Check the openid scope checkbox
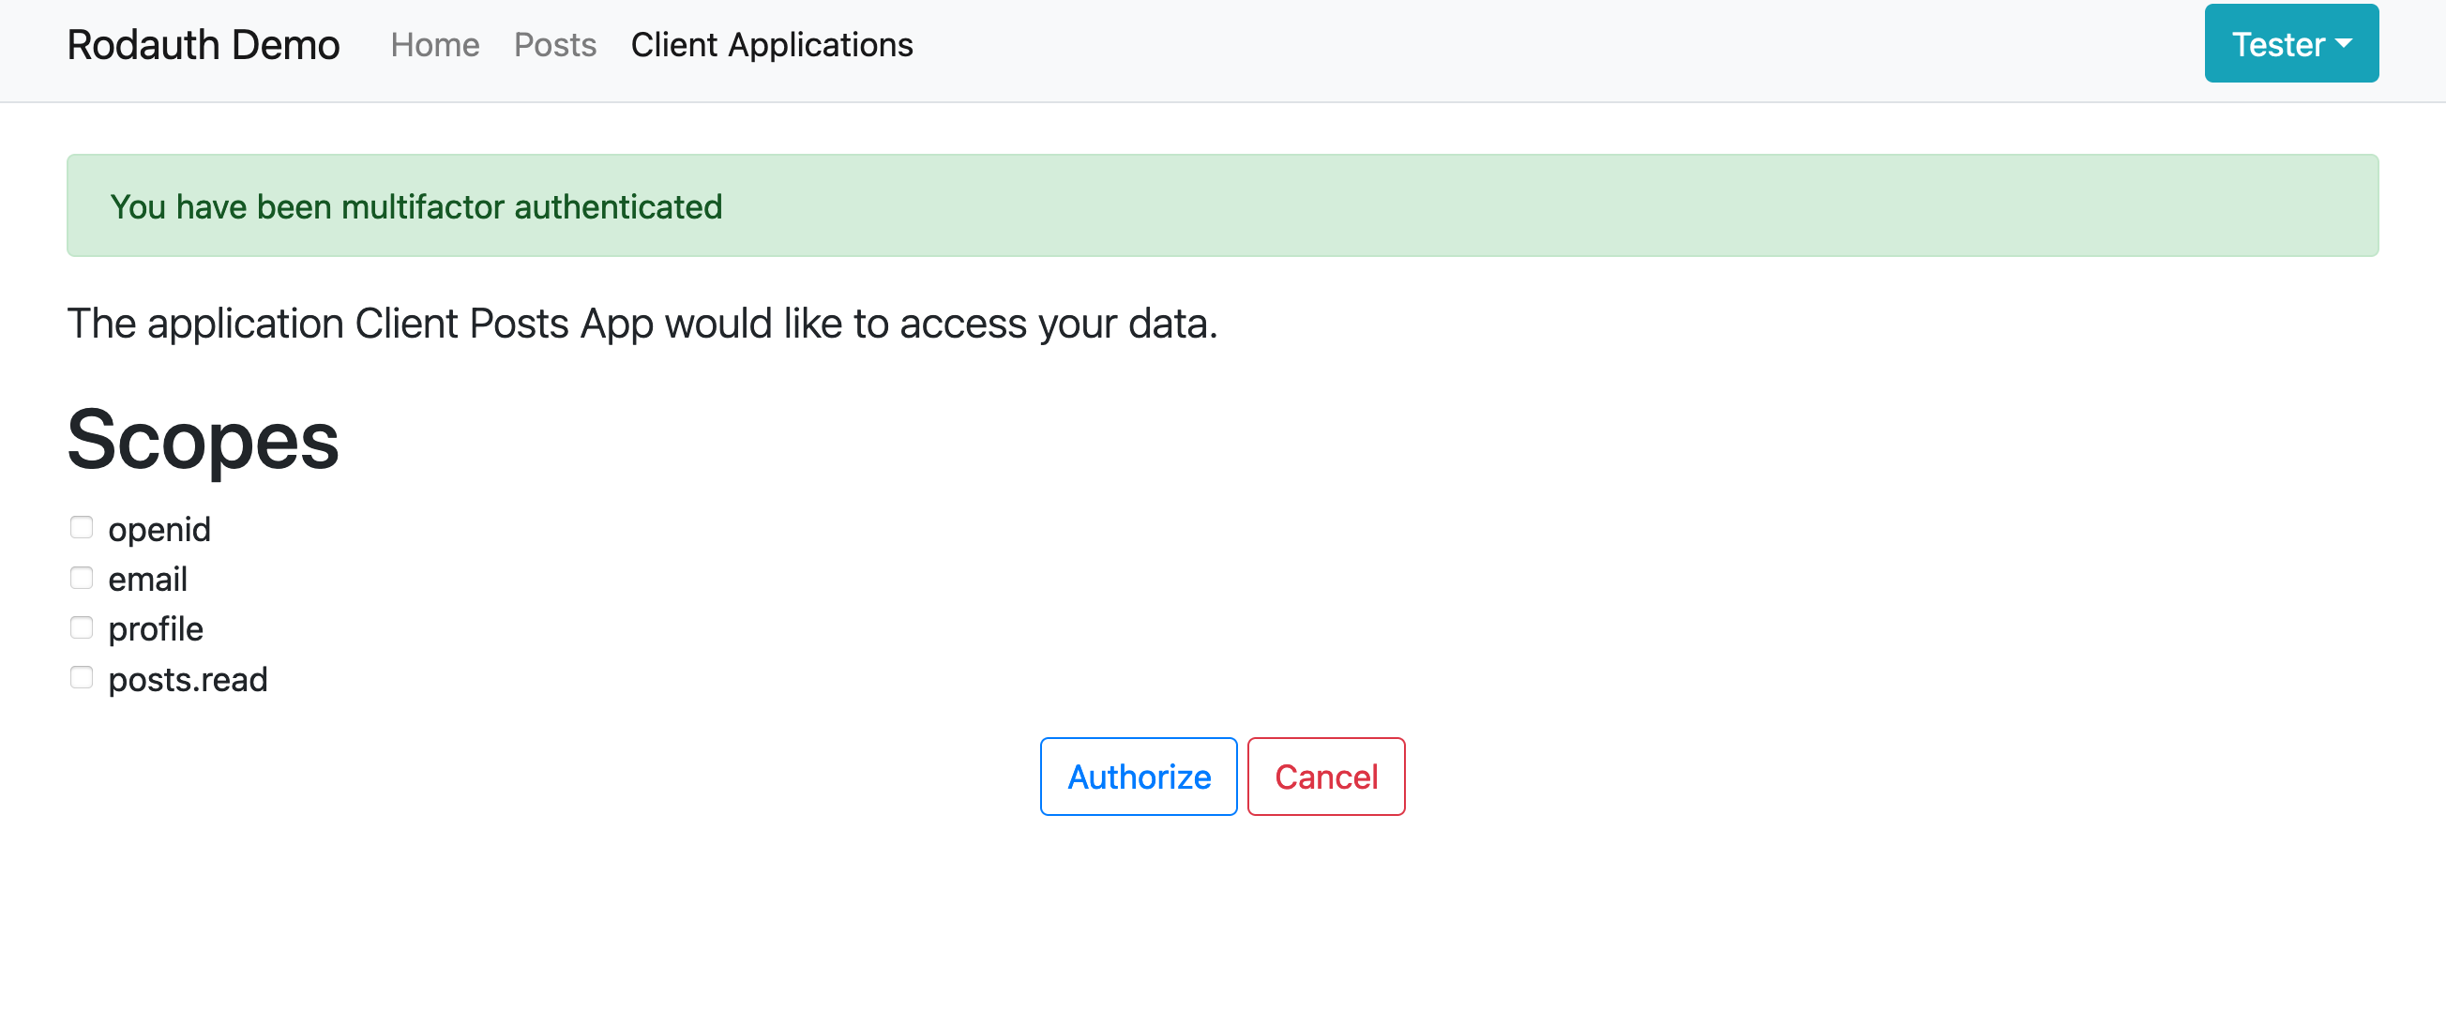Screen dimensions: 2446x1011 (82, 528)
